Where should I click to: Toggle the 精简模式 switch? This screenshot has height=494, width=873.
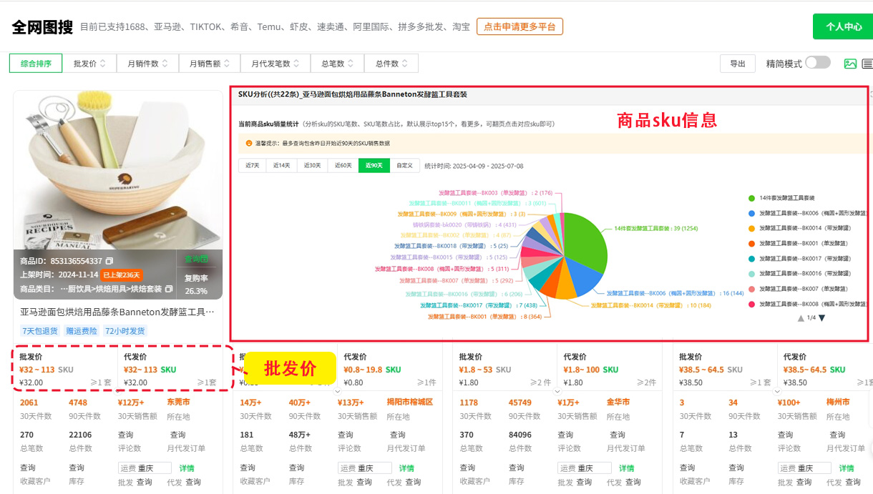[817, 63]
